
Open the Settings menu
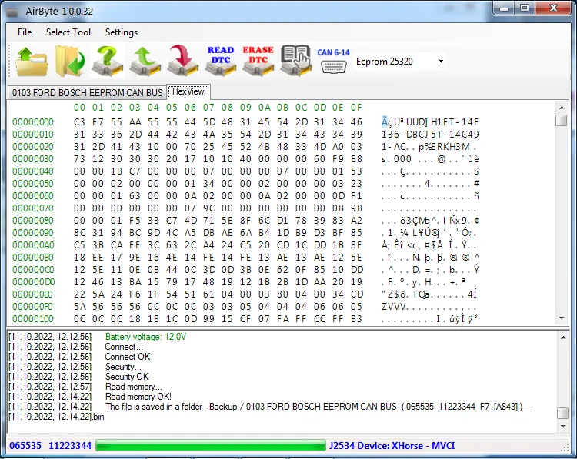122,32
